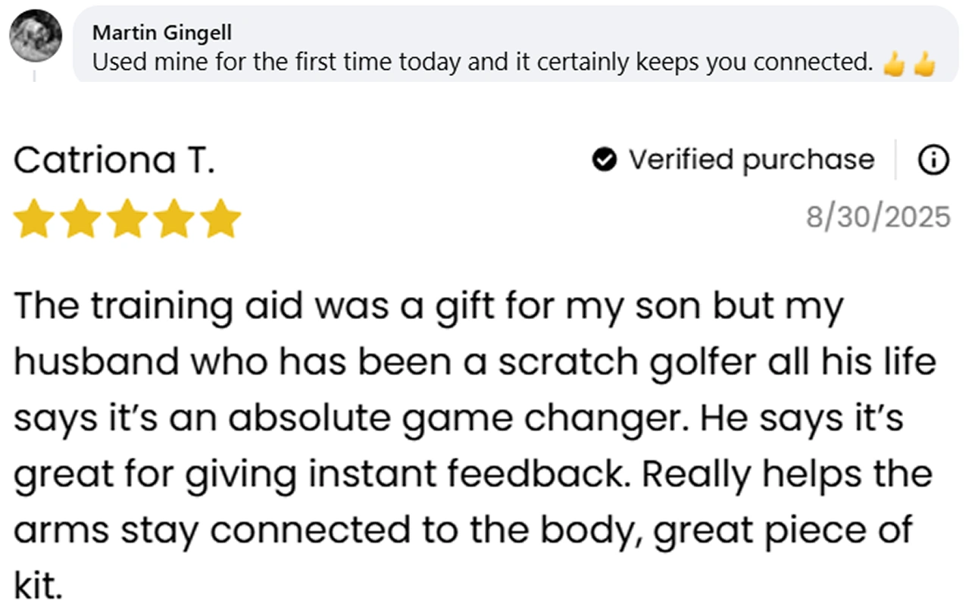Screen dimensions: 975x610
Task: Click the comment text about keeping connected
Action: coord(483,62)
